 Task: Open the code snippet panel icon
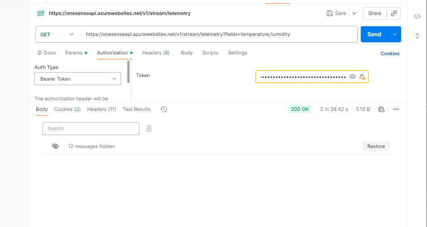tap(417, 17)
